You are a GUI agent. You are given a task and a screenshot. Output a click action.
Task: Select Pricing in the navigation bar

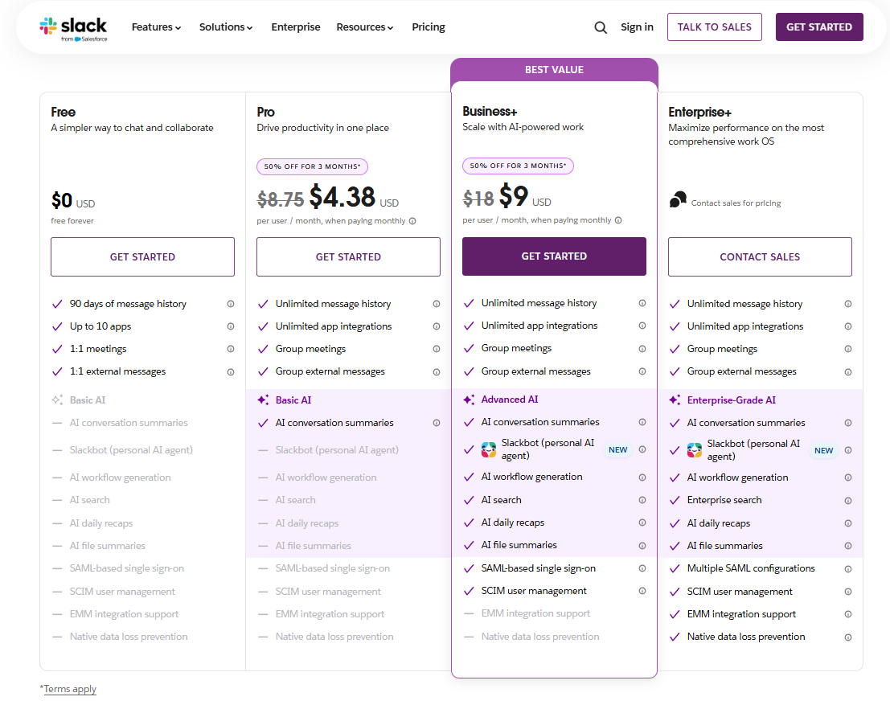click(429, 27)
